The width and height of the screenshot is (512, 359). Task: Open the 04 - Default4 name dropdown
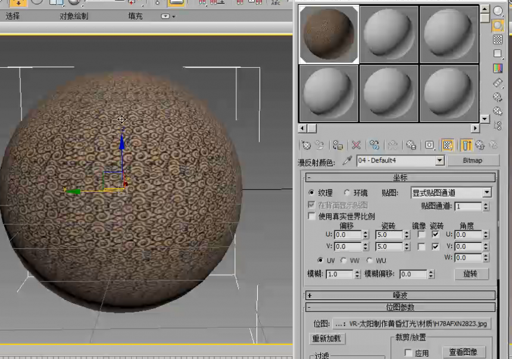coord(439,160)
